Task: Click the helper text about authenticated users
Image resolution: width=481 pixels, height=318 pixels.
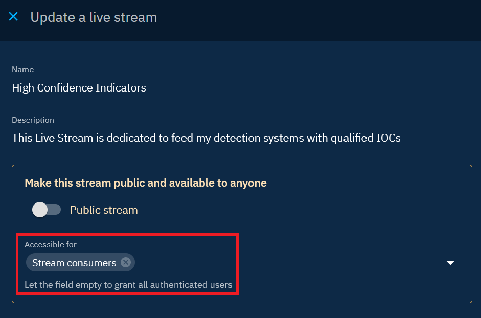Action: 128,285
